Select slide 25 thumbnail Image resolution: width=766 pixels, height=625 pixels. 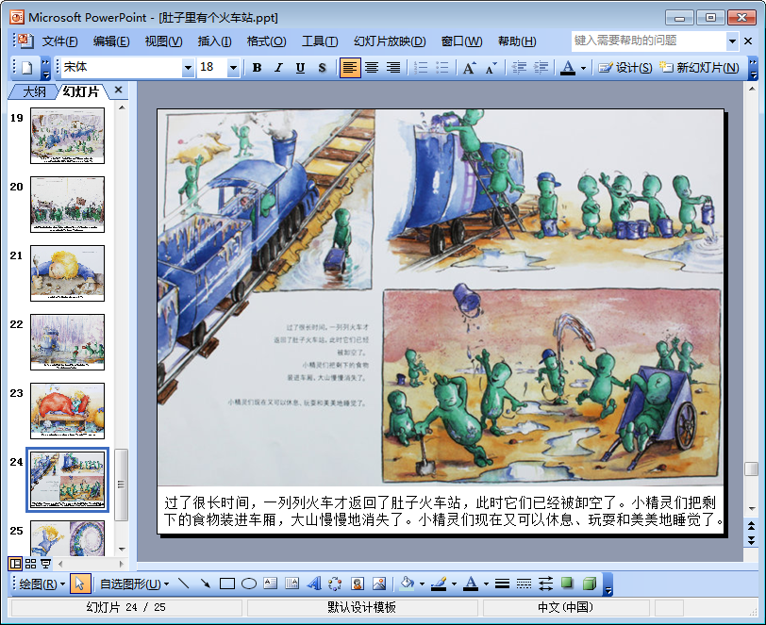(67, 538)
